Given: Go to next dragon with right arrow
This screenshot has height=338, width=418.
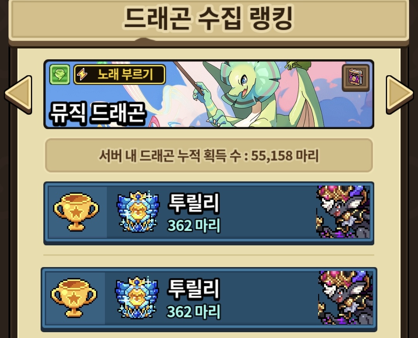Looking at the screenshot, I should [x=399, y=95].
